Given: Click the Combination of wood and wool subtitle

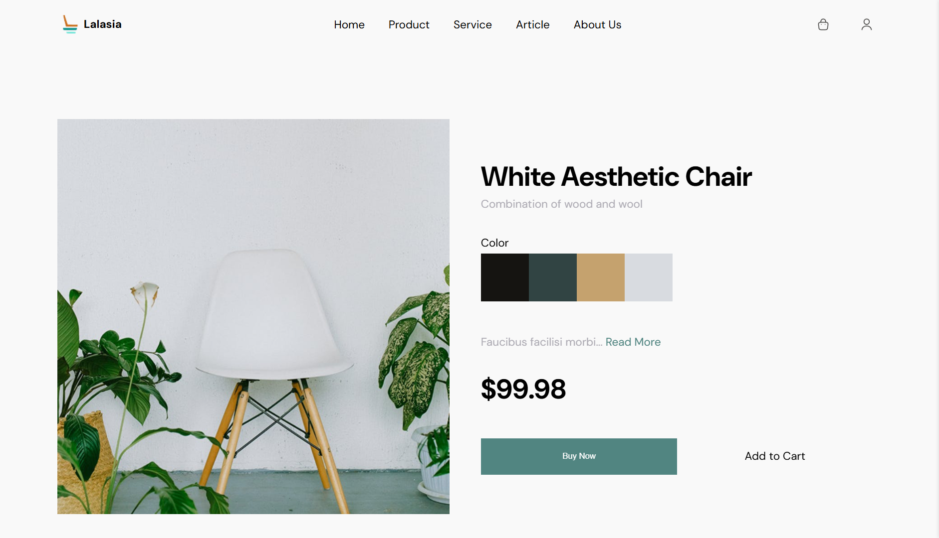Looking at the screenshot, I should click(x=562, y=204).
